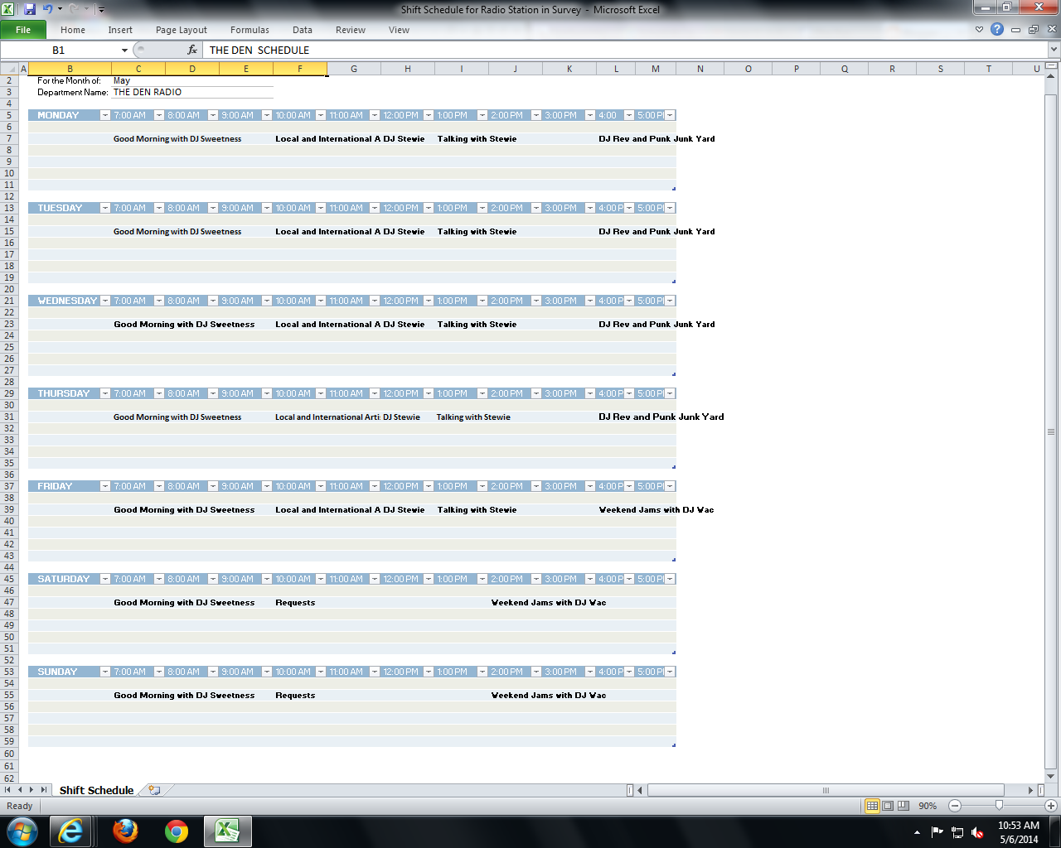Click the Microsoft Excel Help question mark

click(997, 29)
